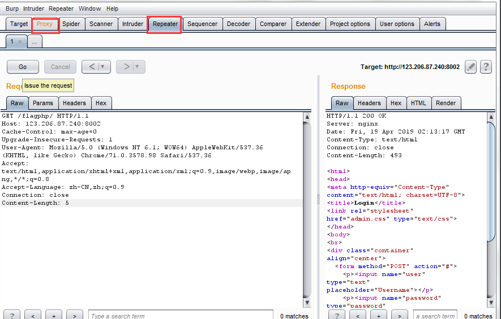Open Params tab in Request panel
501x319 pixels.
click(x=43, y=103)
